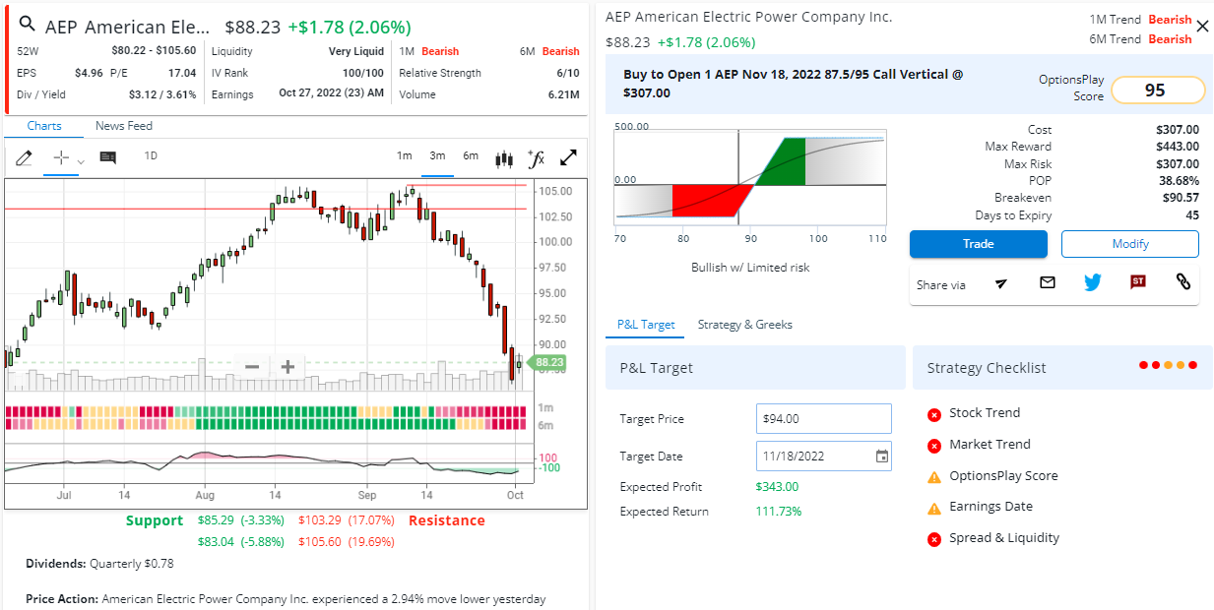
Task: Open the crosshair tool dropdown arrow
Action: (x=81, y=161)
